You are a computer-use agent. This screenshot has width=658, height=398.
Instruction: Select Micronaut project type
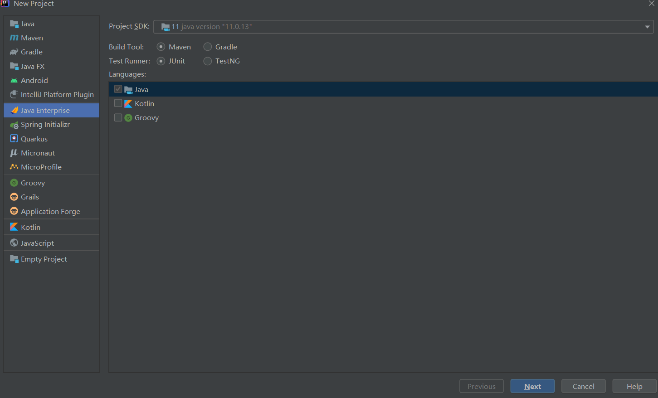tap(51, 153)
